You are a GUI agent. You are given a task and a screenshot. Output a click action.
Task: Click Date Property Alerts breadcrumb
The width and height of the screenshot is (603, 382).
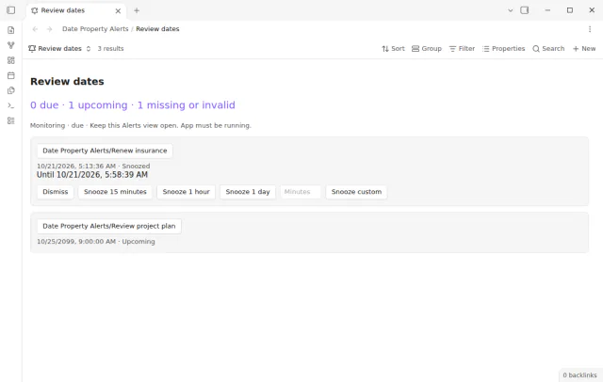pyautogui.click(x=95, y=29)
